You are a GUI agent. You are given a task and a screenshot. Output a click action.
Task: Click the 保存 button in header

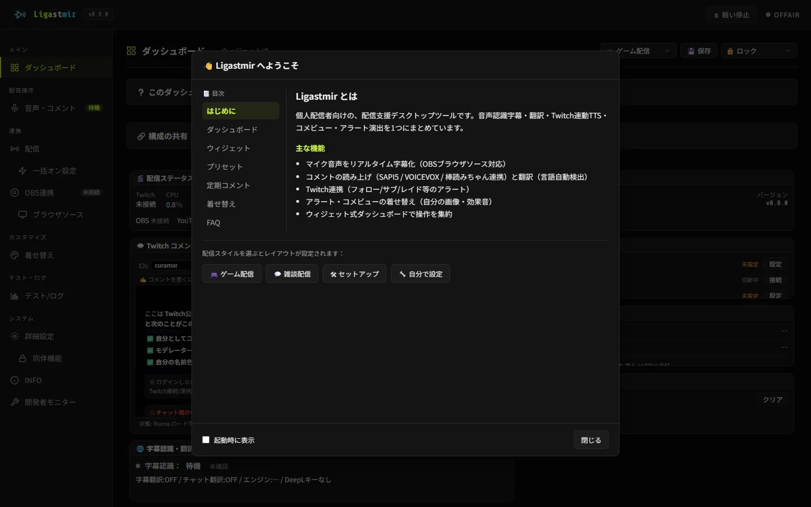[699, 51]
